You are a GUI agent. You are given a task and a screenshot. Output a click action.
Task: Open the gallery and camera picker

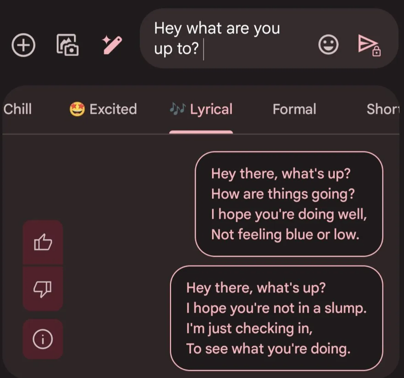pyautogui.click(x=67, y=45)
